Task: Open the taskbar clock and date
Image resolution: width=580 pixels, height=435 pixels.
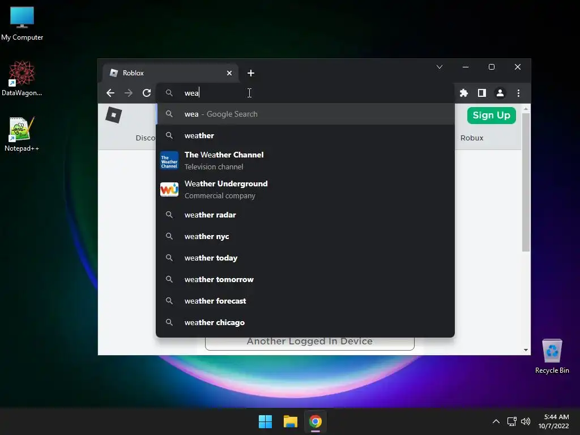Action: (554, 421)
